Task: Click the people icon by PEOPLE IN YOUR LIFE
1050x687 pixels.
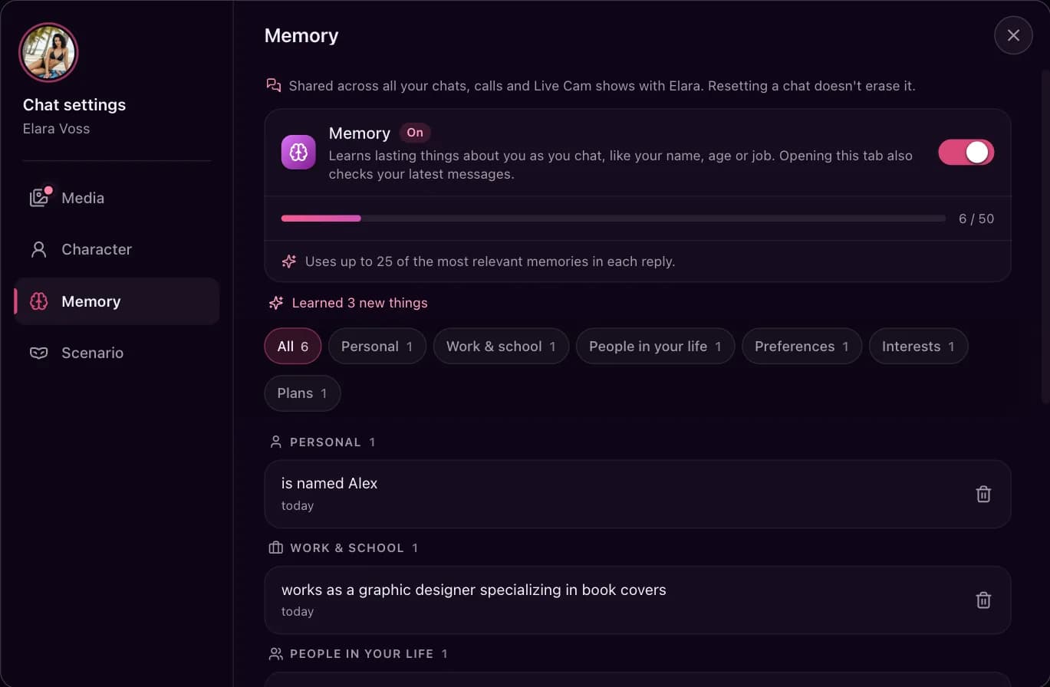Action: pyautogui.click(x=276, y=654)
